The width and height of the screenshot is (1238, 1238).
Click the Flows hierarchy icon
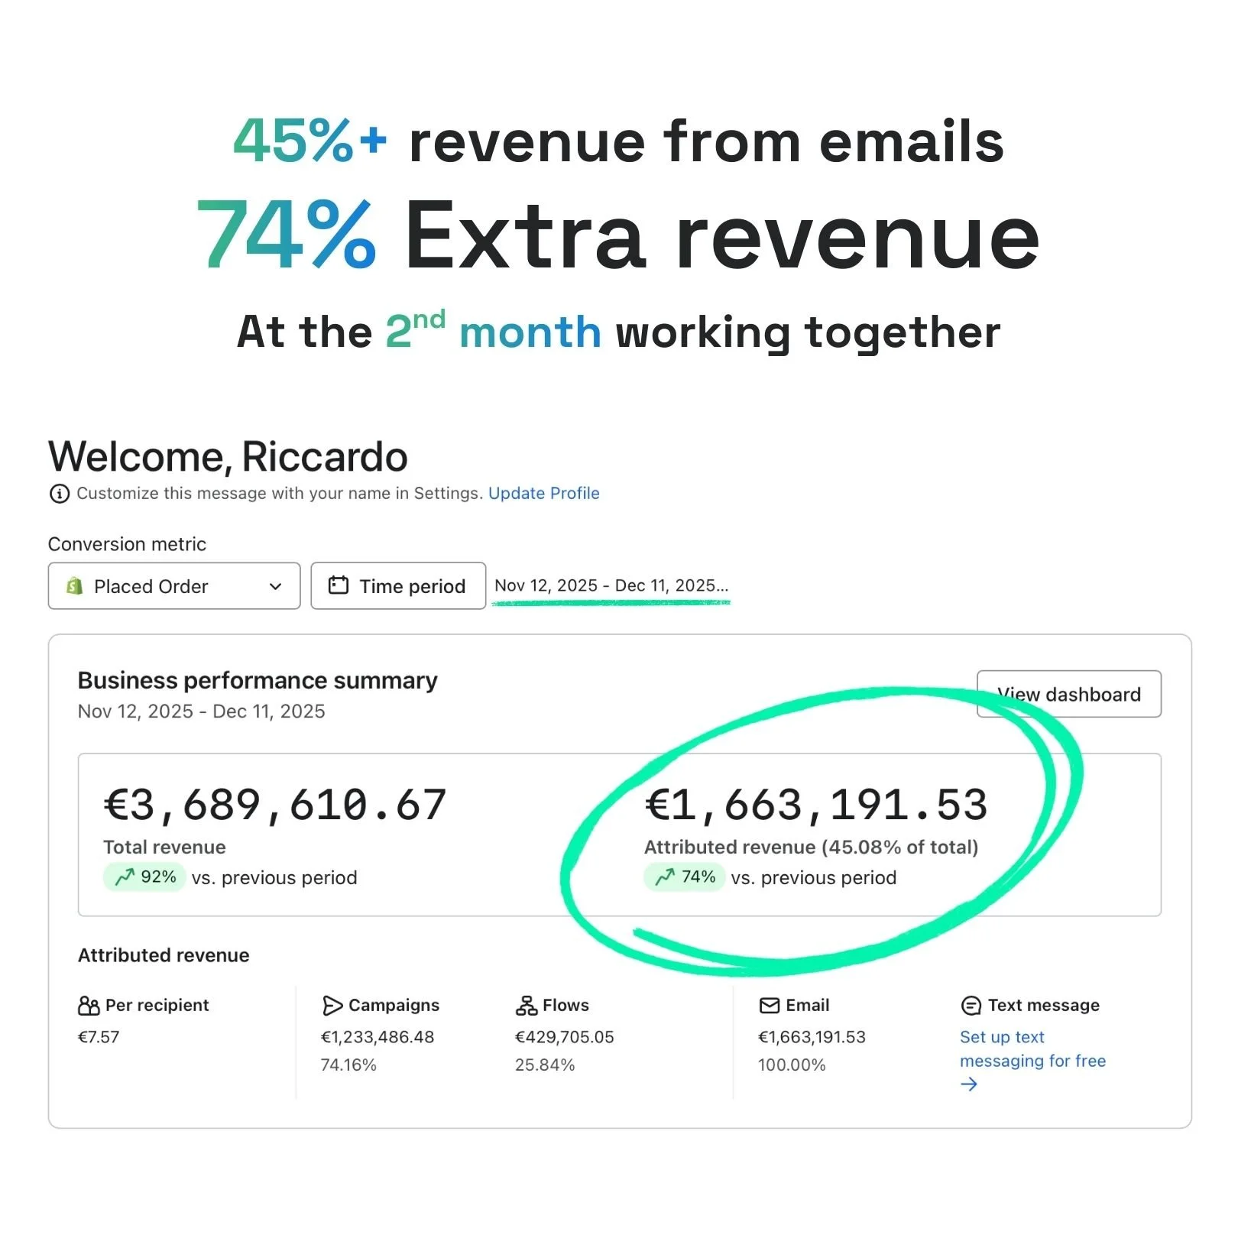click(527, 1006)
